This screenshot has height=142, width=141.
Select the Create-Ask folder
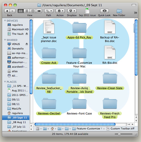coord(49,56)
